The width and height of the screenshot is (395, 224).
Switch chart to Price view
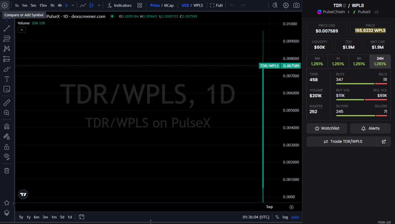(x=155, y=5)
